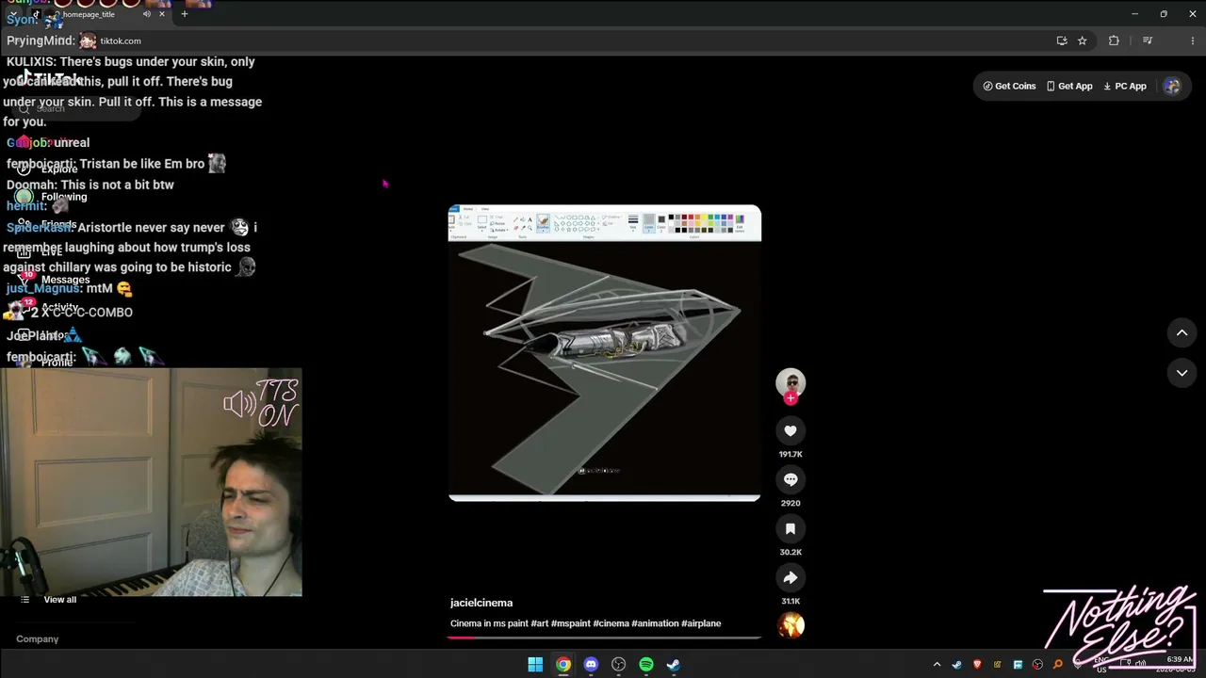Open the creator avatar beside the video
Screen dimensions: 1206x678
pyautogui.click(x=790, y=381)
